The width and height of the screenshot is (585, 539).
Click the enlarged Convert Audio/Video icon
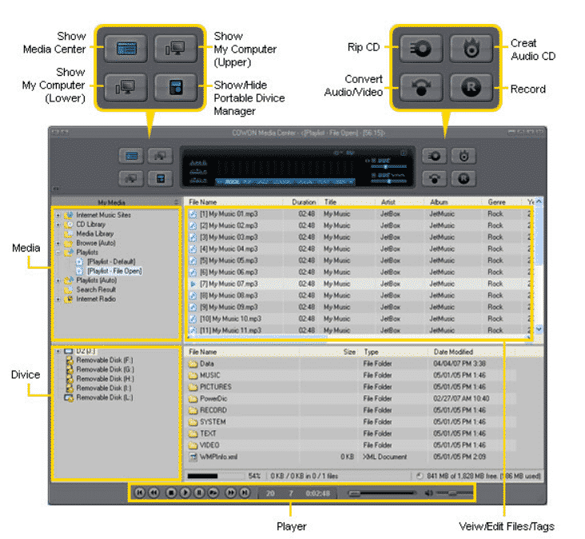click(x=421, y=86)
